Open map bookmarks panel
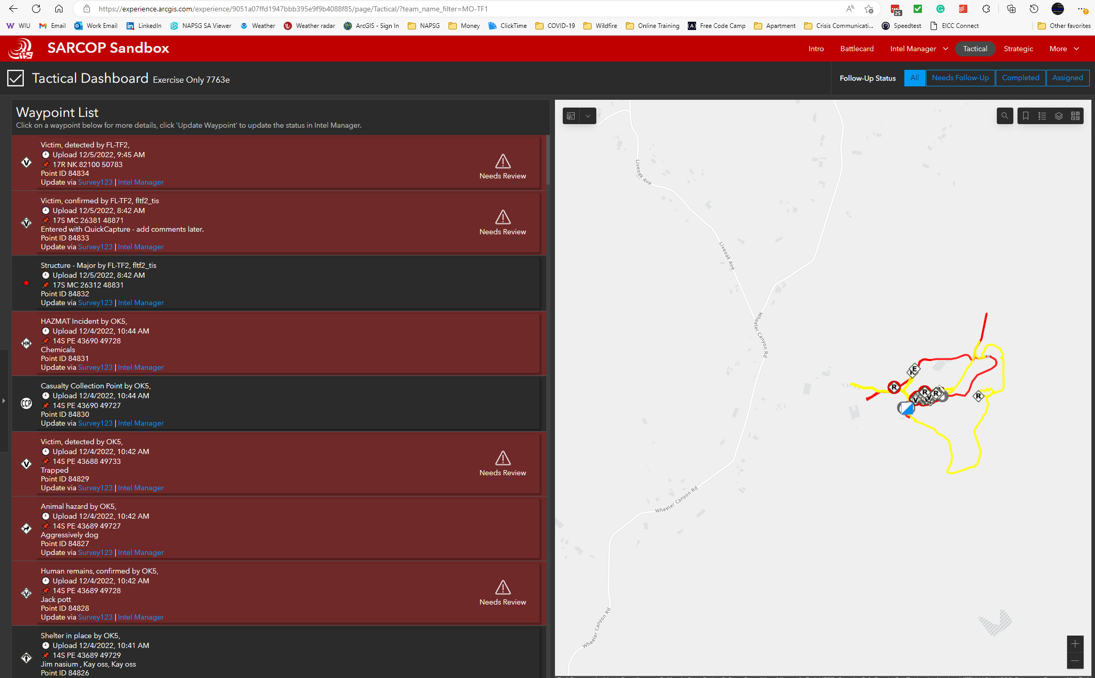 tap(1026, 116)
